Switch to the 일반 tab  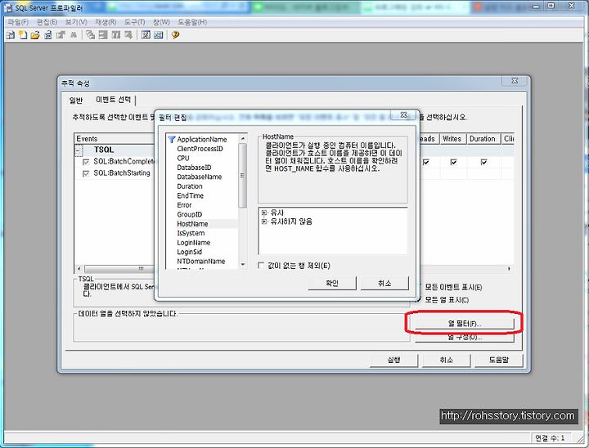tap(76, 101)
